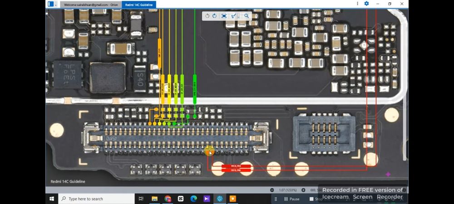This screenshot has width=454, height=204.
Task: Open the Orion app panel icon
Action: tap(51, 4)
